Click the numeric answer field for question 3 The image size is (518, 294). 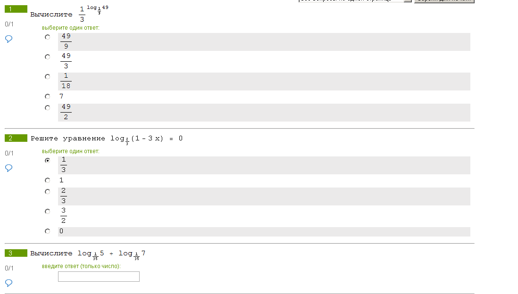point(99,277)
